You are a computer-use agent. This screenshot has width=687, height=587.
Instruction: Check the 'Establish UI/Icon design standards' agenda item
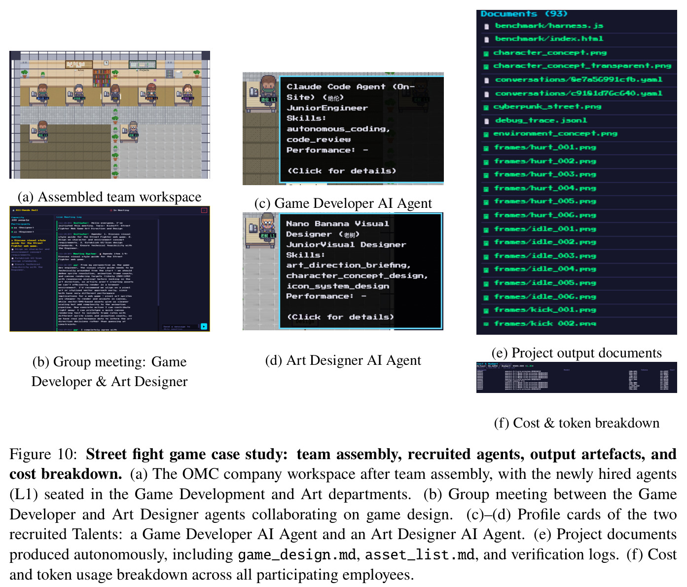pyautogui.click(x=13, y=258)
